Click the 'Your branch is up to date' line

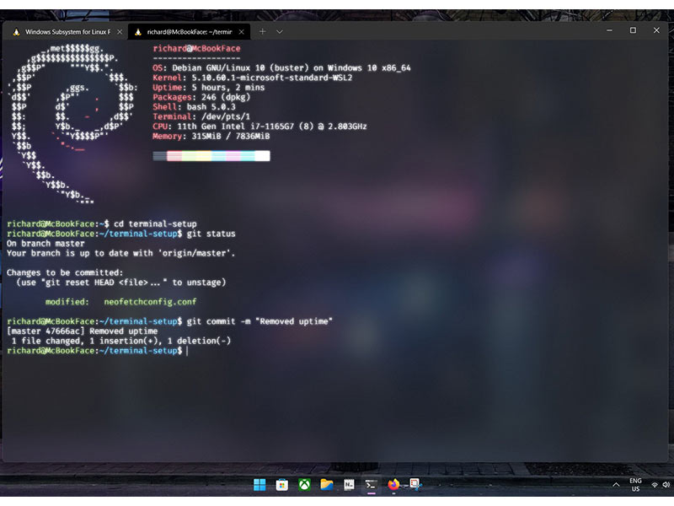tap(120, 253)
